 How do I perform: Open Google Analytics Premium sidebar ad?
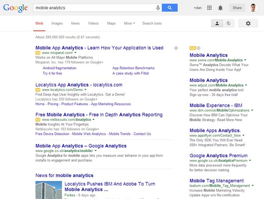tap(219, 156)
